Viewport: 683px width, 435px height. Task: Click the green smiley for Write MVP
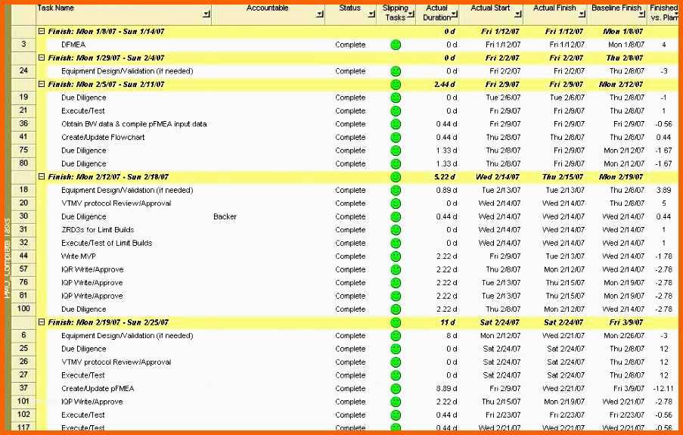[x=395, y=256]
